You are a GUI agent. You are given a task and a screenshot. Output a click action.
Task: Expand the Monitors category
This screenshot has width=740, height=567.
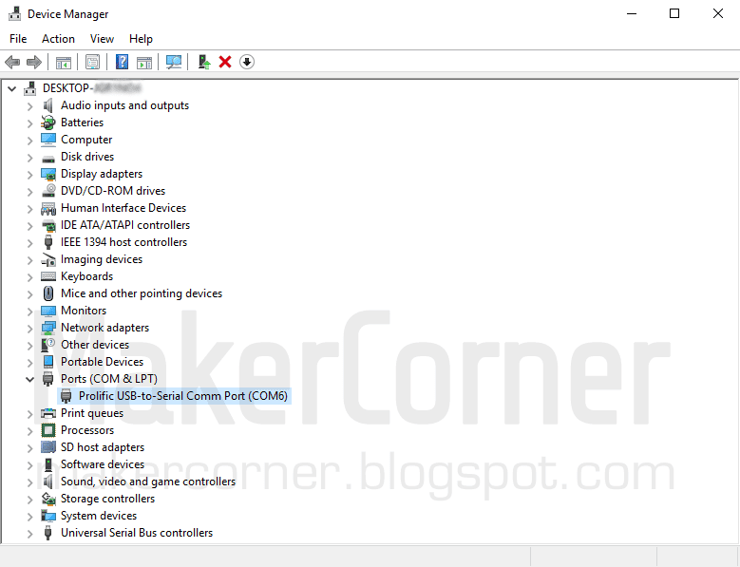(x=29, y=311)
